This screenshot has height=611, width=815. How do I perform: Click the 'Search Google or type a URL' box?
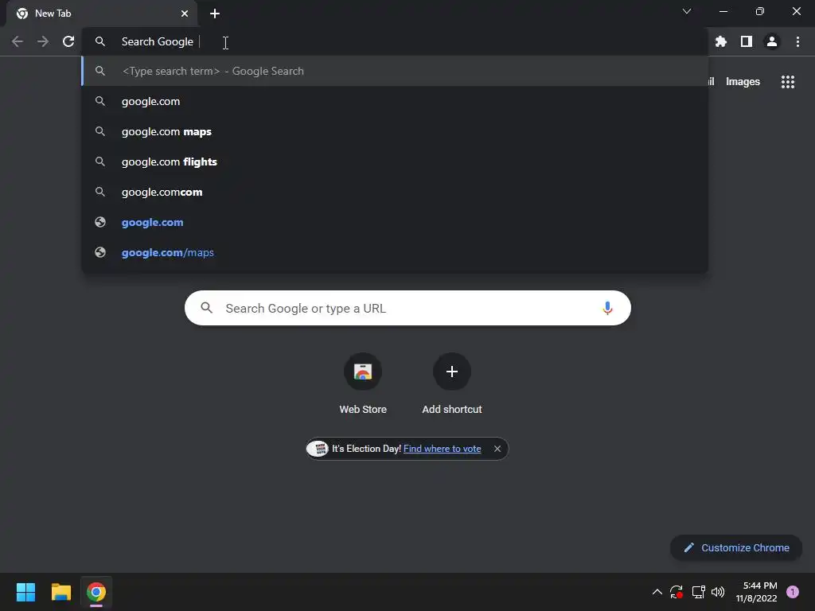coord(407,308)
